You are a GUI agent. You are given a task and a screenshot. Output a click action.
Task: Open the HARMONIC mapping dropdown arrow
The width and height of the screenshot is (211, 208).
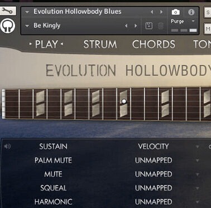pos(198,202)
